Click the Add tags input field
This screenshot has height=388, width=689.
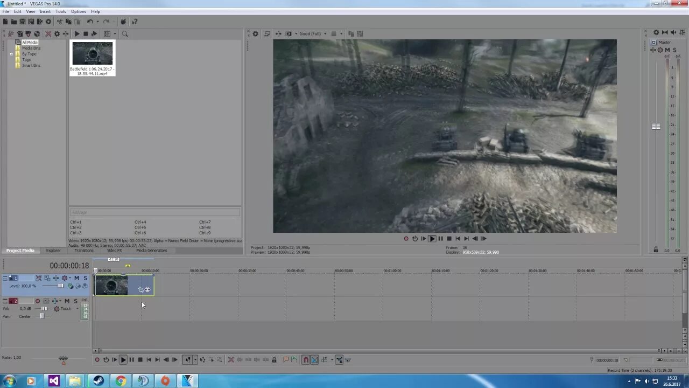coord(154,212)
